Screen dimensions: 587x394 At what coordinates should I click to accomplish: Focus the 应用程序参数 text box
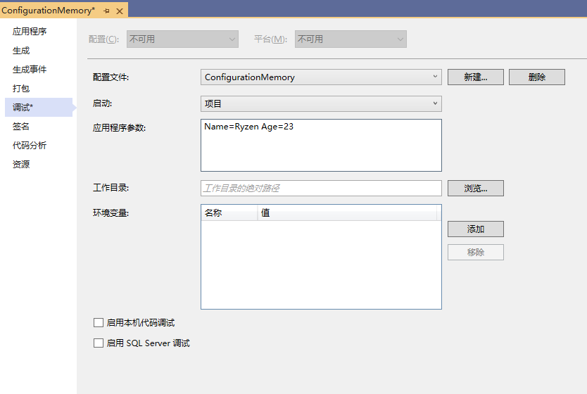pyautogui.click(x=321, y=145)
